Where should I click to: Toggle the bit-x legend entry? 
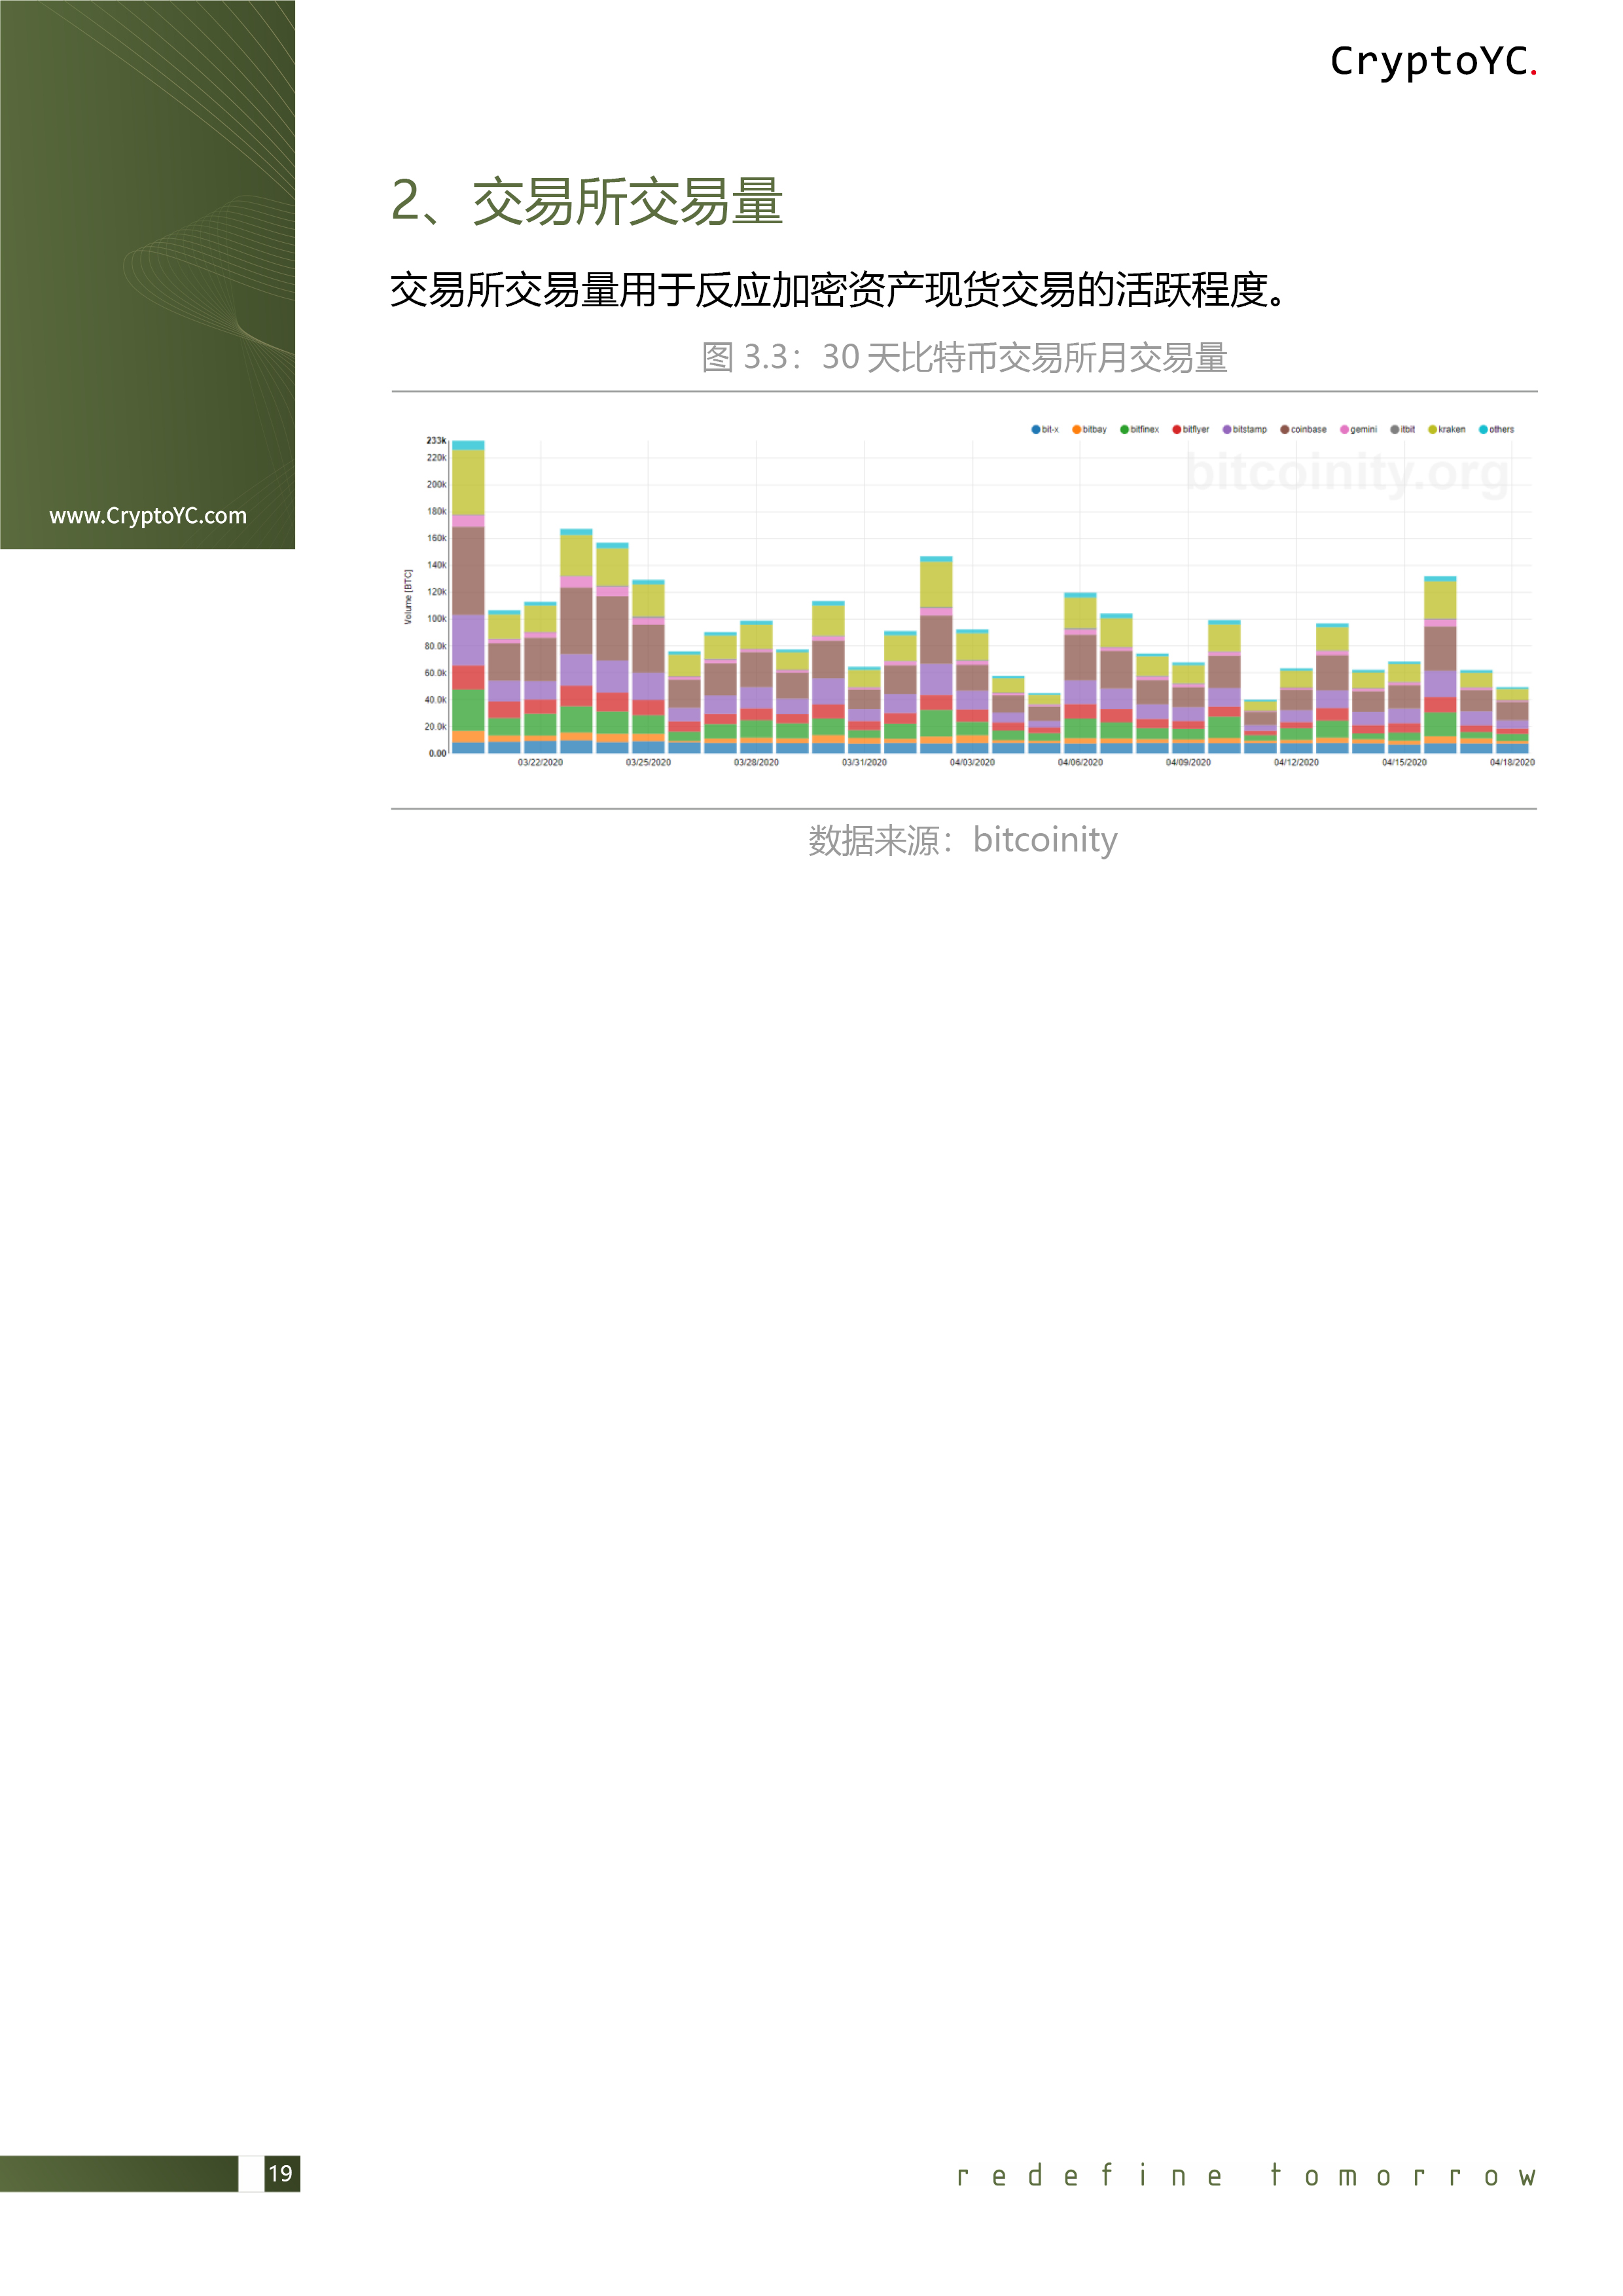(x=1044, y=429)
